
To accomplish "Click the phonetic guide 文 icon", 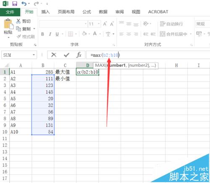I will tap(108, 34).
